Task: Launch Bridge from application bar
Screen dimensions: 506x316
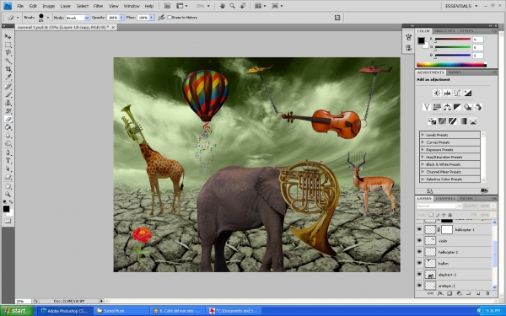Action: [167, 6]
